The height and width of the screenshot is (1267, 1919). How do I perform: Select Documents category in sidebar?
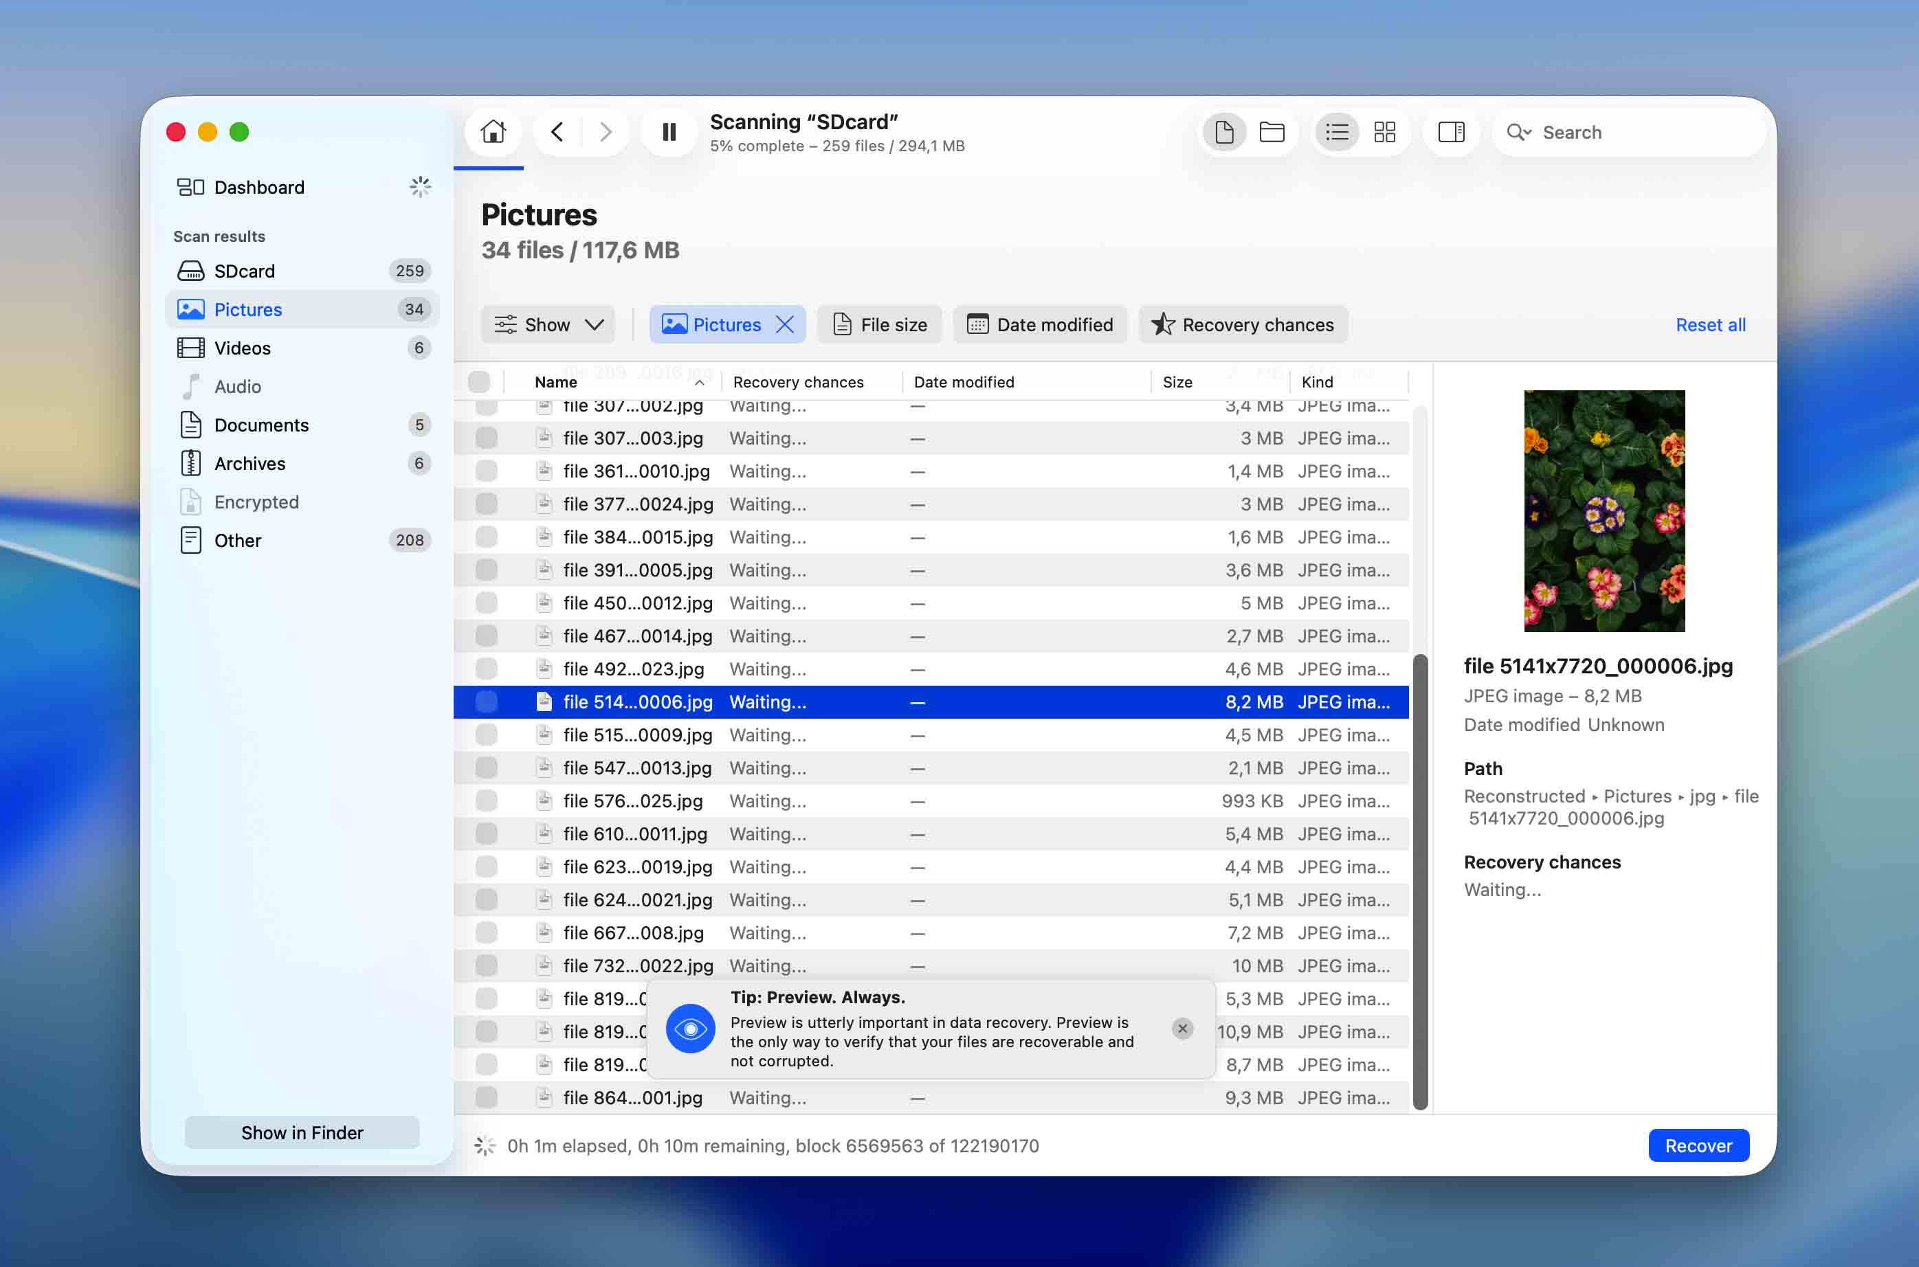(x=302, y=425)
